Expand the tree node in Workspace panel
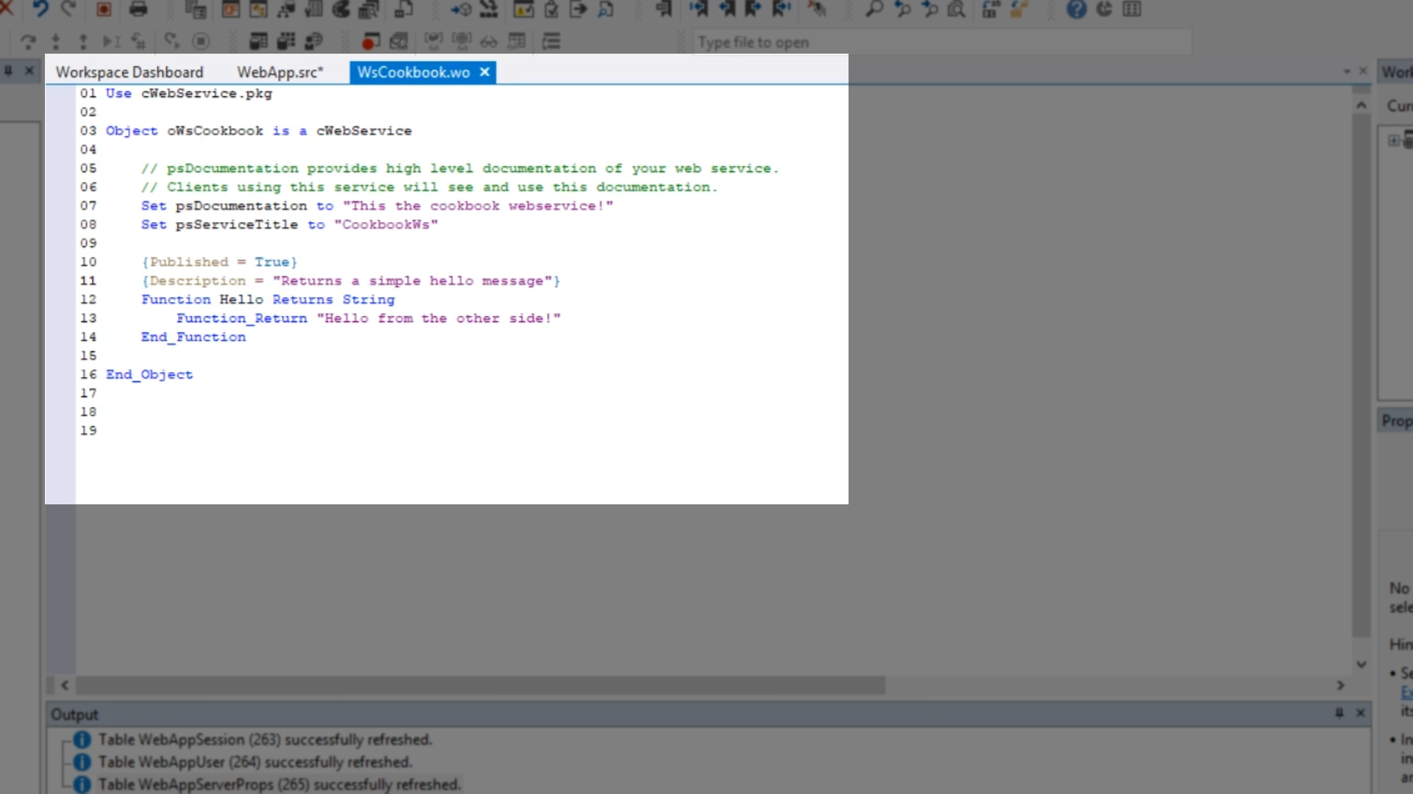This screenshot has height=794, width=1413. pos(1393,140)
